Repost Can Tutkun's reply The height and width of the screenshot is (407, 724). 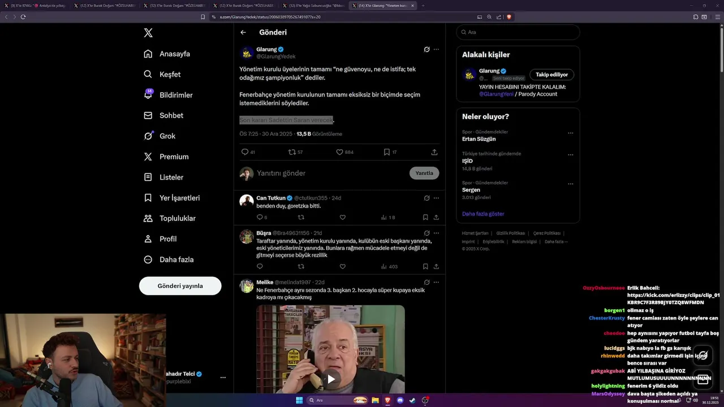tap(301, 217)
